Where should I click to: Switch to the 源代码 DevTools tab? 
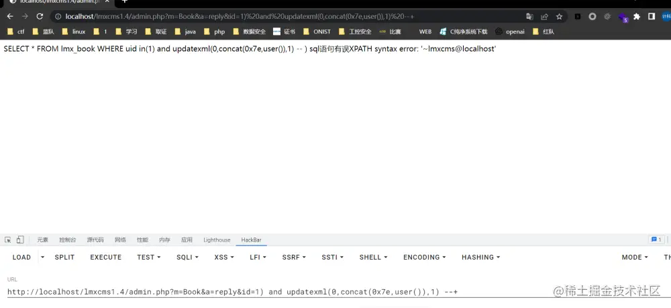95,240
